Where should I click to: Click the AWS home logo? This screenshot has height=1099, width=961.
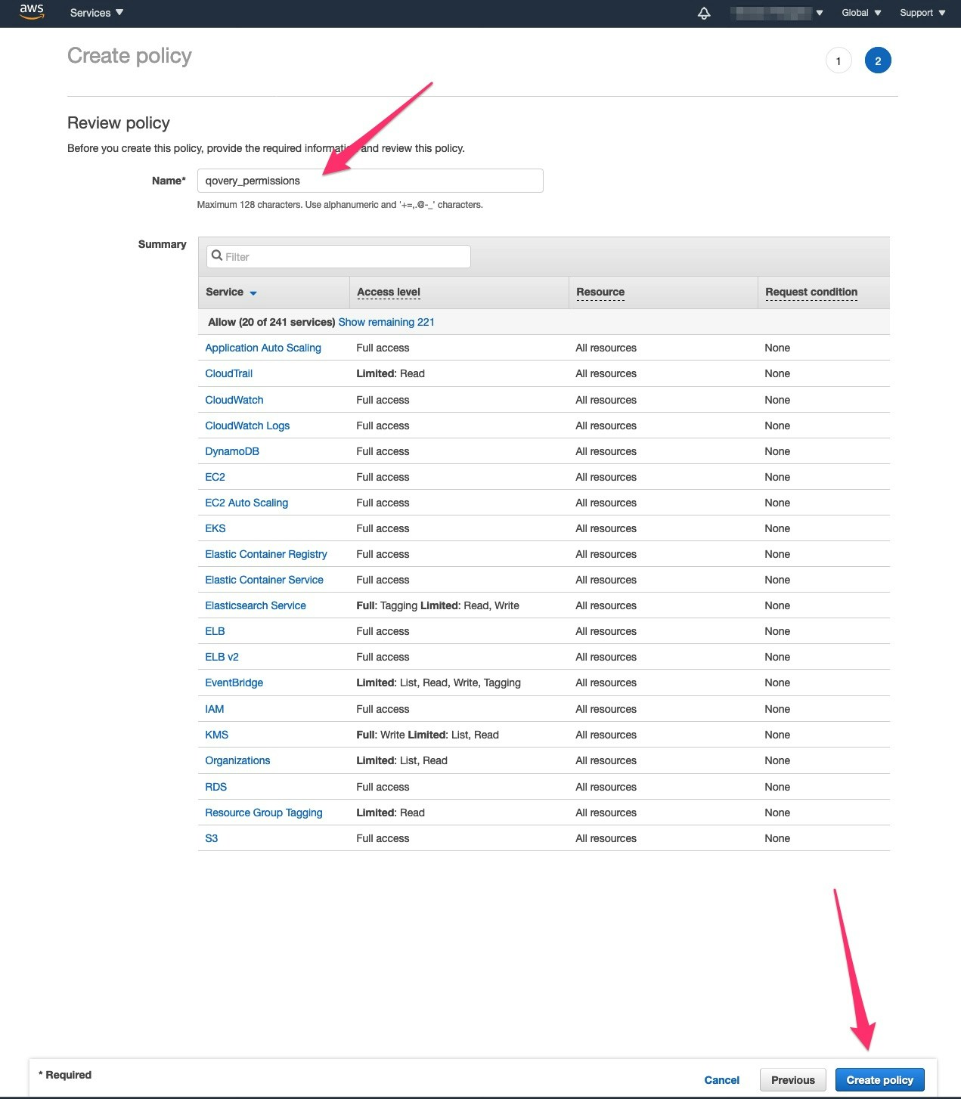pyautogui.click(x=31, y=12)
